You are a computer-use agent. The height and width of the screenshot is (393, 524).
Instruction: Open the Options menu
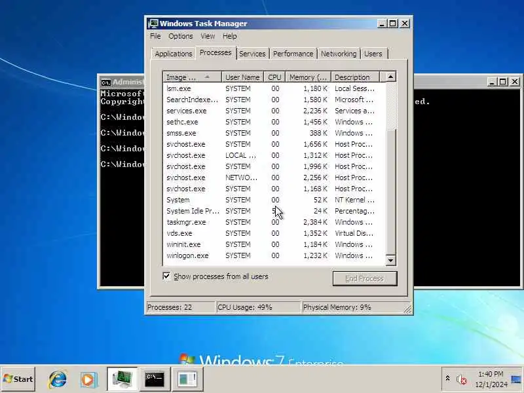(x=181, y=36)
